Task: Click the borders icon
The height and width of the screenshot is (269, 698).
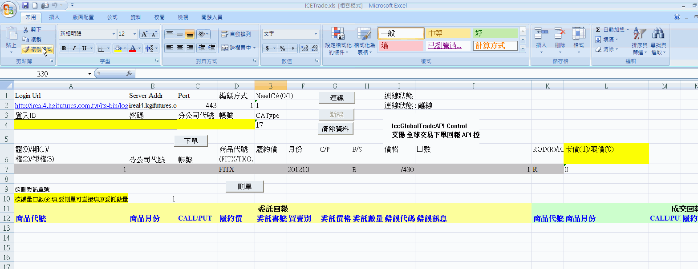Action: (101, 48)
